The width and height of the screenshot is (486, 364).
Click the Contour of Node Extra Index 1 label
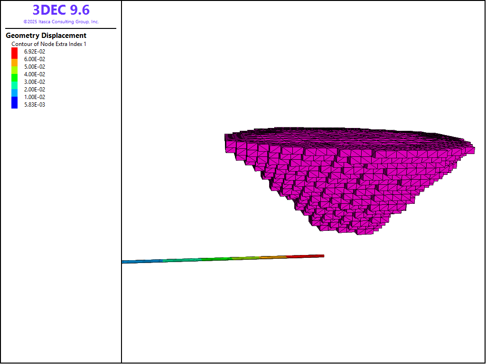point(49,44)
